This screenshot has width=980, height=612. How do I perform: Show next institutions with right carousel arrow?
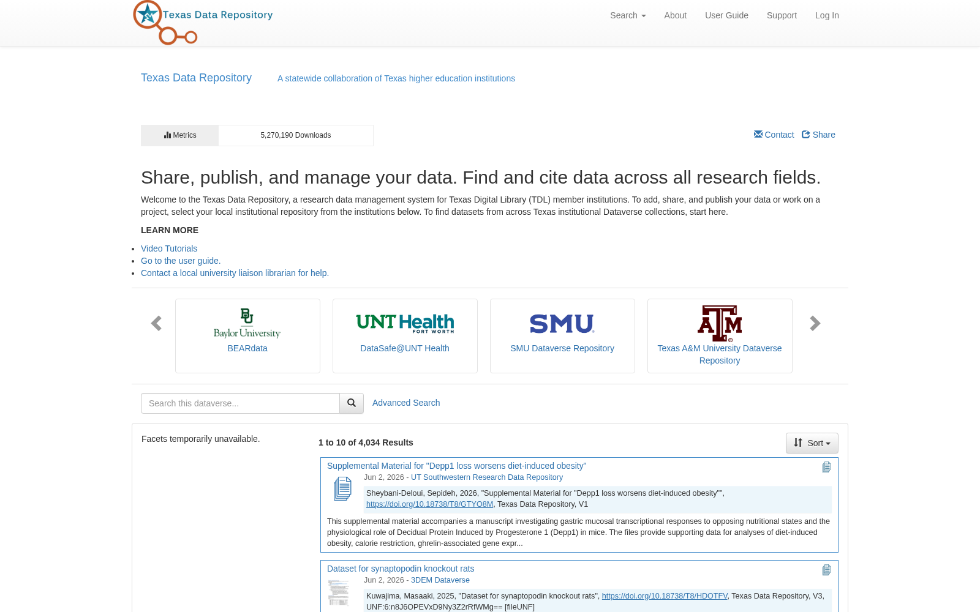[815, 323]
